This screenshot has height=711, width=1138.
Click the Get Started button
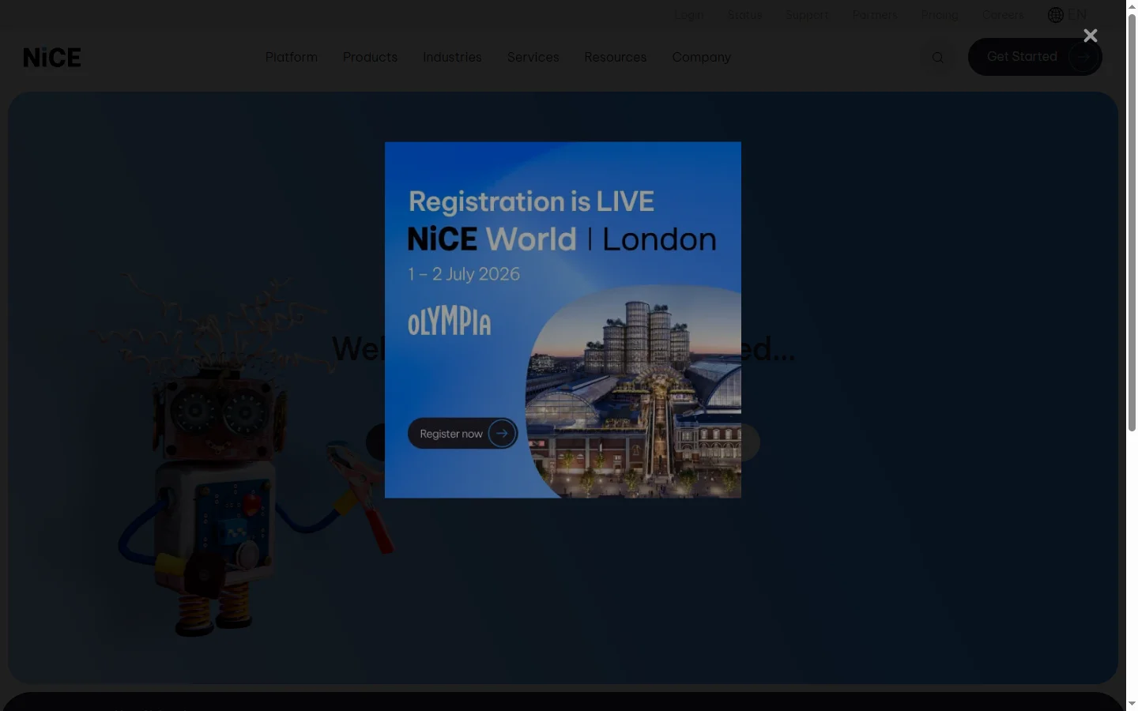coord(1035,57)
